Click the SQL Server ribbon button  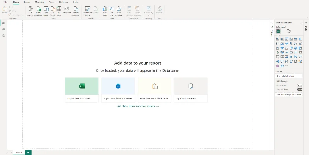pyautogui.click(x=53, y=11)
